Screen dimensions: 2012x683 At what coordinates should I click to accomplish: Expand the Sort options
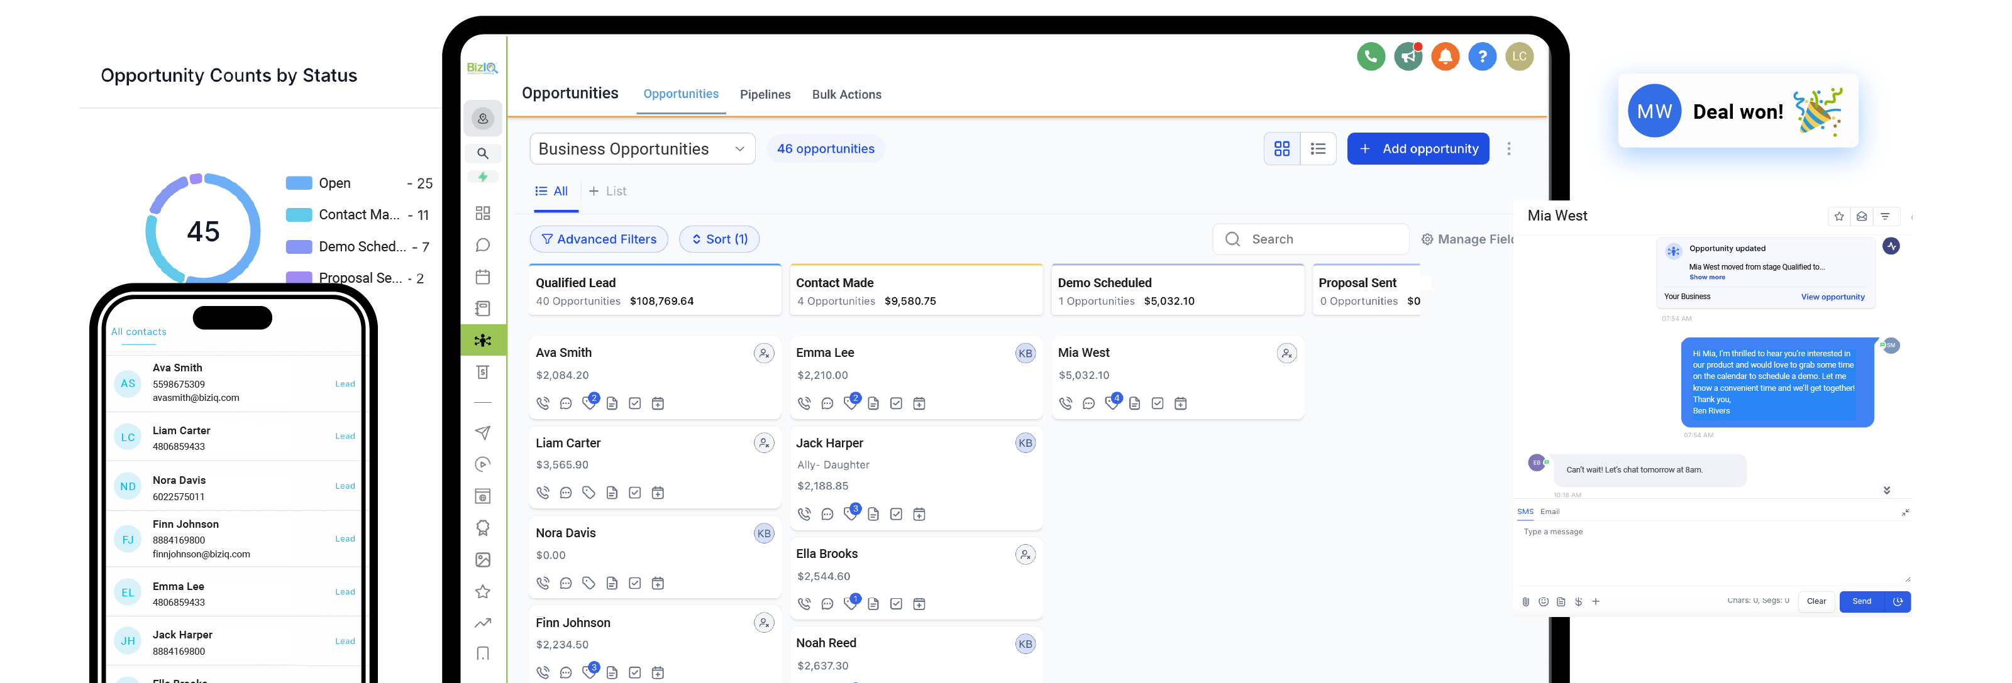point(719,239)
